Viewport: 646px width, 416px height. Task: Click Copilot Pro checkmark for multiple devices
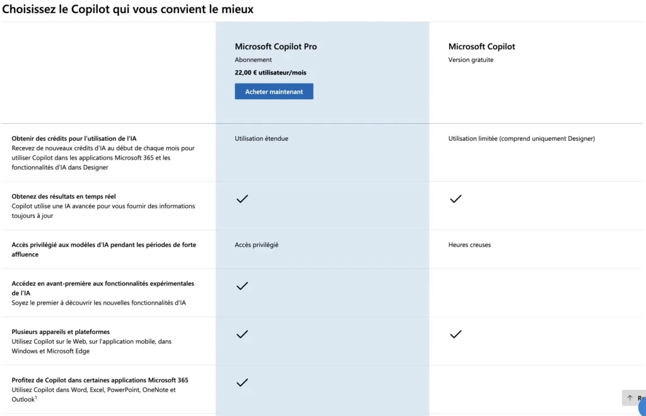pyautogui.click(x=242, y=334)
